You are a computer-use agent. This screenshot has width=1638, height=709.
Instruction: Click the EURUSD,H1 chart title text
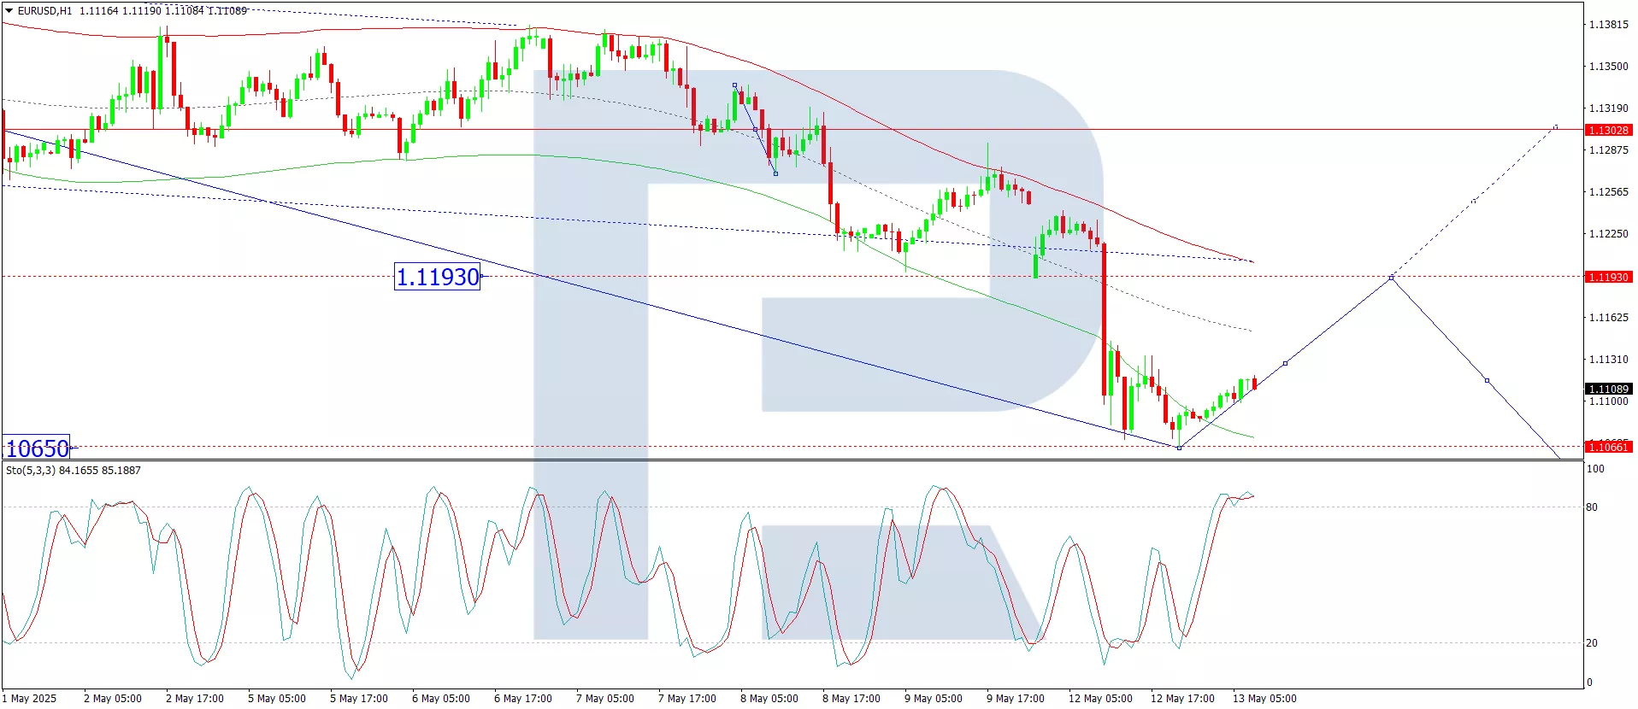pyautogui.click(x=44, y=11)
